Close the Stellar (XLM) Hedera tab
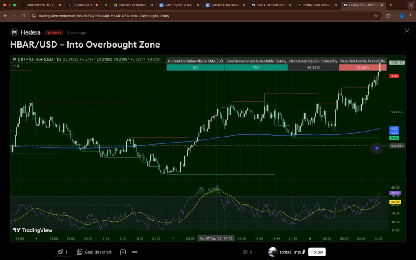This screenshot has width=416, height=260. (244, 5)
